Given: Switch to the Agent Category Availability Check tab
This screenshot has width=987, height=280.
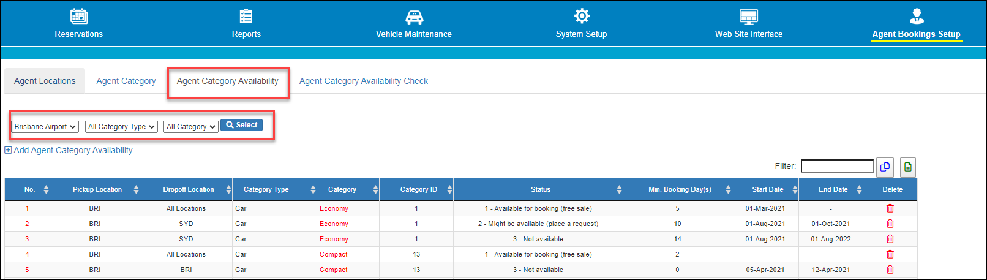Looking at the screenshot, I should 364,81.
